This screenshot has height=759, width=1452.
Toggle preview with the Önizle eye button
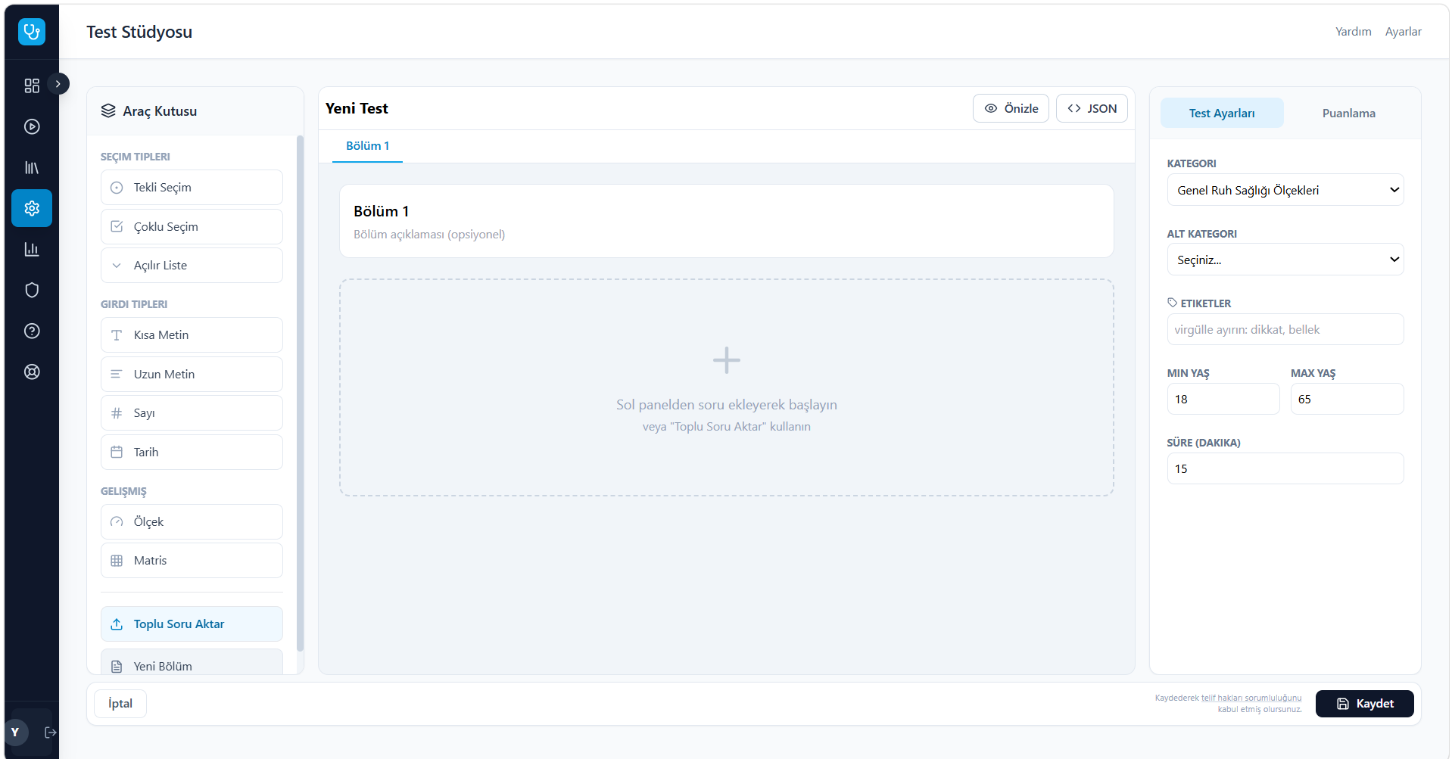point(1011,108)
